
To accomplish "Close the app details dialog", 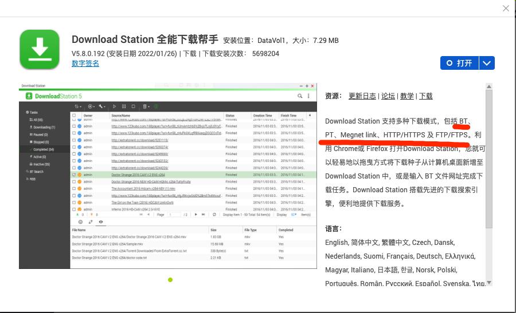I will (506, 8).
